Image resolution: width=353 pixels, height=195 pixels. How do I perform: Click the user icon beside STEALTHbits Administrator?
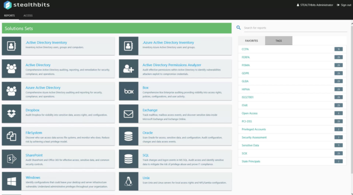tap(298, 5)
